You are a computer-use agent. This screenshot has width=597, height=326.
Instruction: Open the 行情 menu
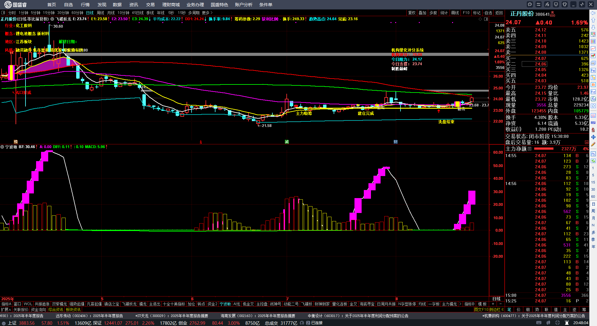(85, 5)
